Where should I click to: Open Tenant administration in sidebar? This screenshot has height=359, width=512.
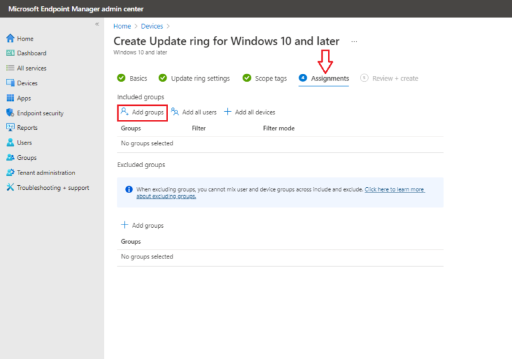[x=46, y=173]
